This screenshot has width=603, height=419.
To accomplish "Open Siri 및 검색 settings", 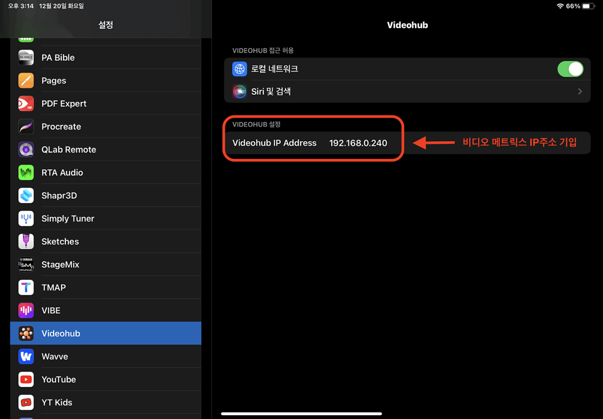I will [407, 91].
